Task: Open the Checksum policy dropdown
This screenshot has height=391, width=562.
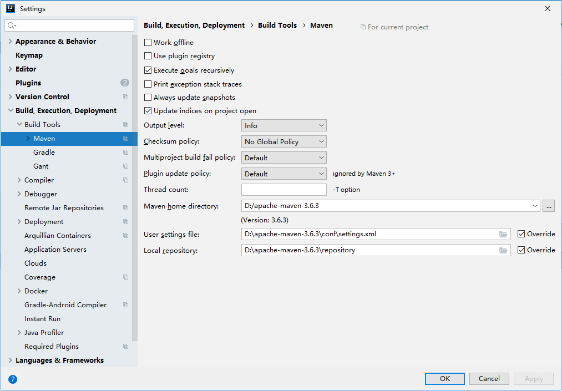Action: [284, 141]
